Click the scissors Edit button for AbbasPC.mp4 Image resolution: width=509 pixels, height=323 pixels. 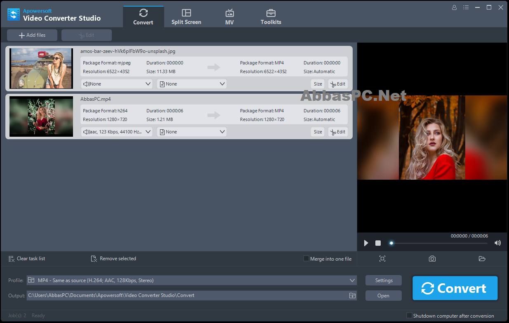click(x=338, y=132)
